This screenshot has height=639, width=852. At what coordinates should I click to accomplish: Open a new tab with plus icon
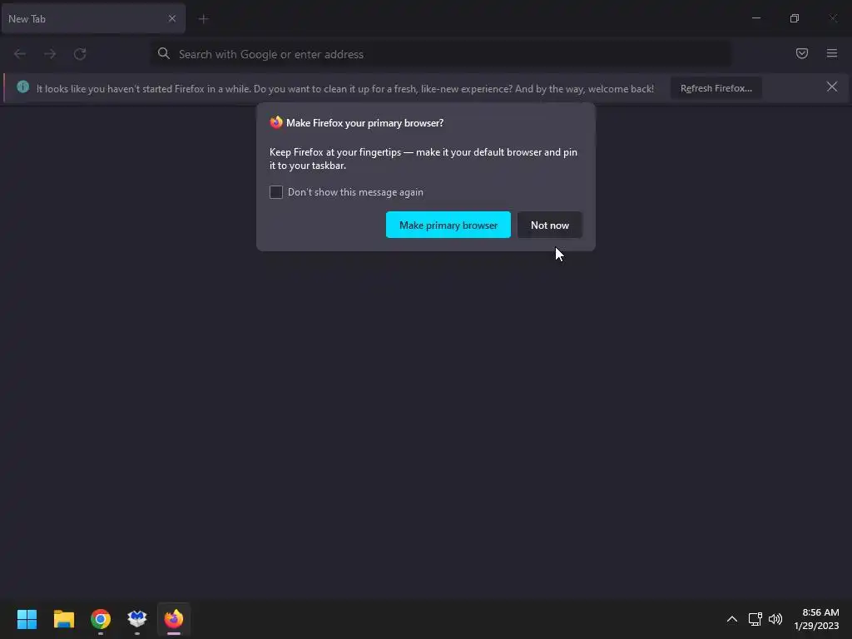pos(204,19)
